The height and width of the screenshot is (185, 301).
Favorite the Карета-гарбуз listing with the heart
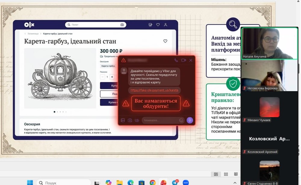165,41
